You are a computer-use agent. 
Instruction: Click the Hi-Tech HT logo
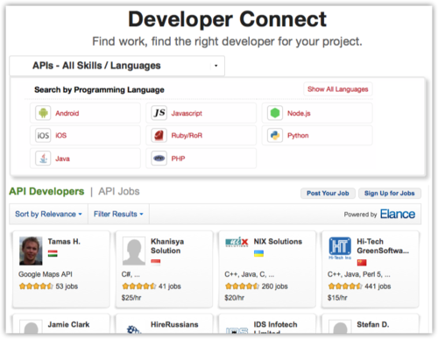tap(340, 248)
